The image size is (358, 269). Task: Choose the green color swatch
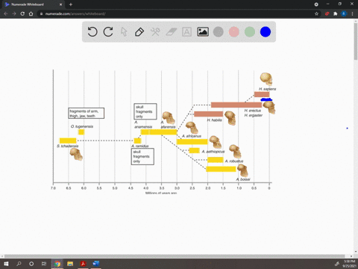tap(250, 32)
